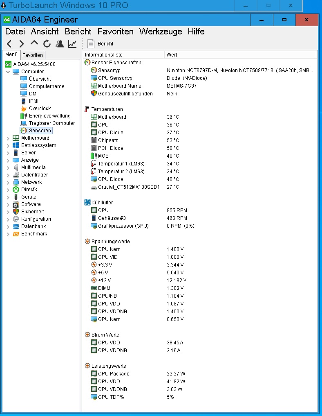The width and height of the screenshot is (322, 416).
Task: Expand the Multimedia tree node
Action: coord(8,168)
